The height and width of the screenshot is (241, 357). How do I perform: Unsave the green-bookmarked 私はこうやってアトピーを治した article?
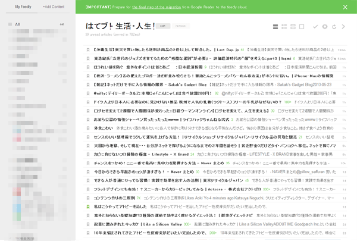click(88, 207)
